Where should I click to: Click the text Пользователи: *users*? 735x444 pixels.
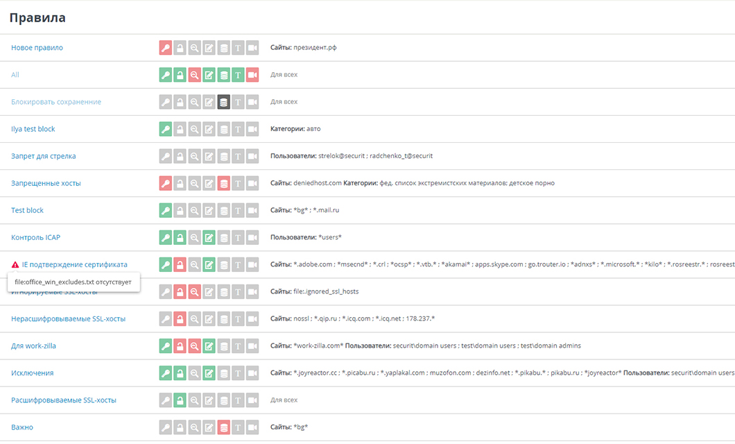point(306,237)
